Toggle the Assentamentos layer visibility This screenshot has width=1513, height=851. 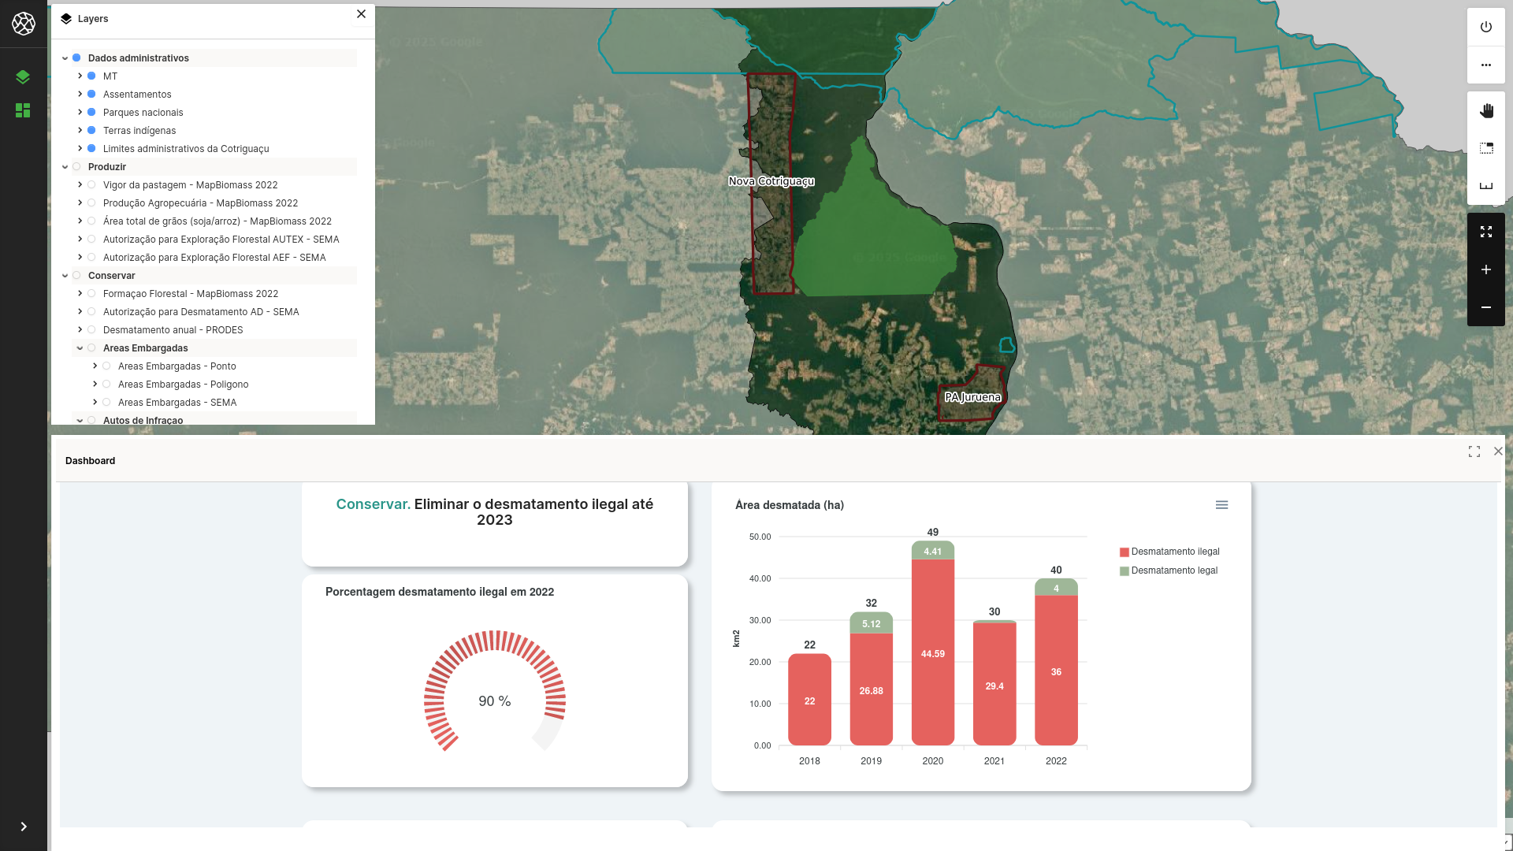pos(91,95)
